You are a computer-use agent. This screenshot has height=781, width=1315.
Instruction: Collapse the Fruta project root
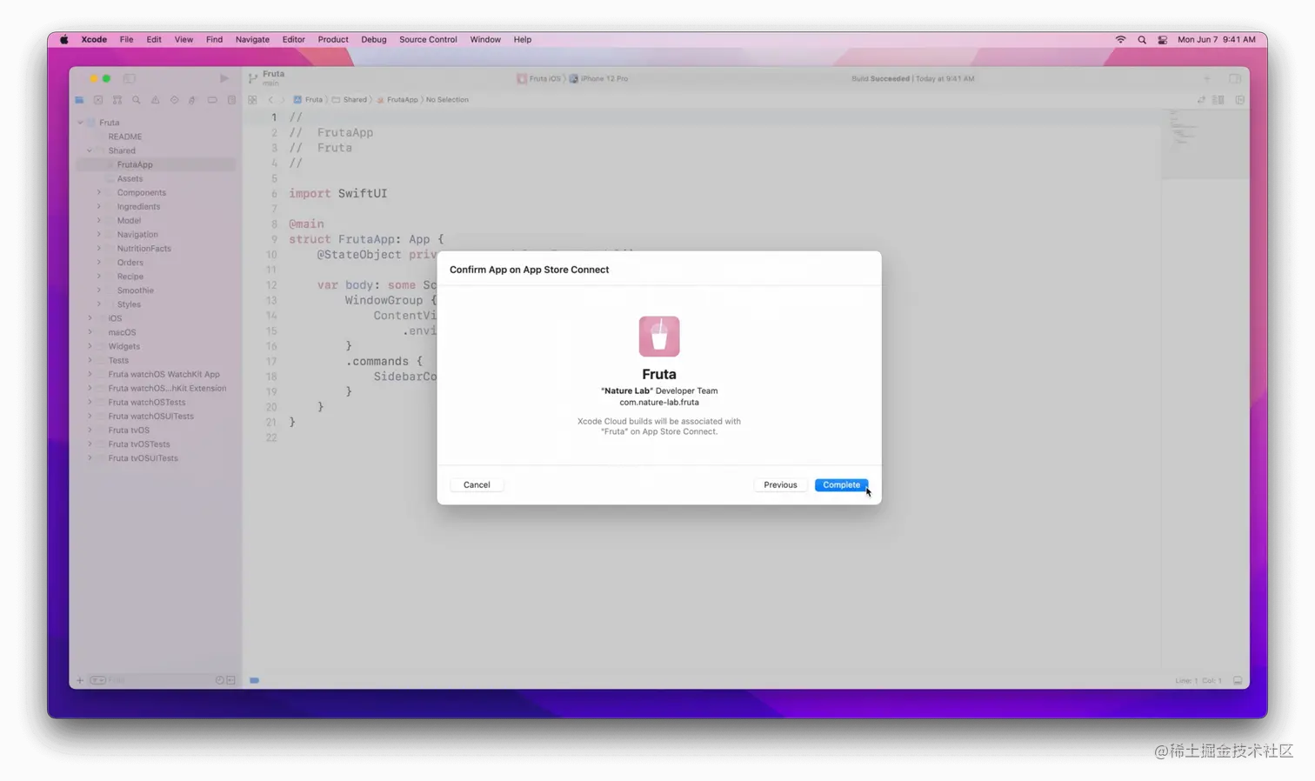tap(81, 123)
